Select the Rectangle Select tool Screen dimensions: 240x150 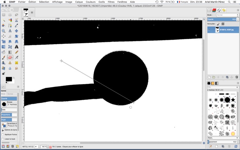(4, 15)
